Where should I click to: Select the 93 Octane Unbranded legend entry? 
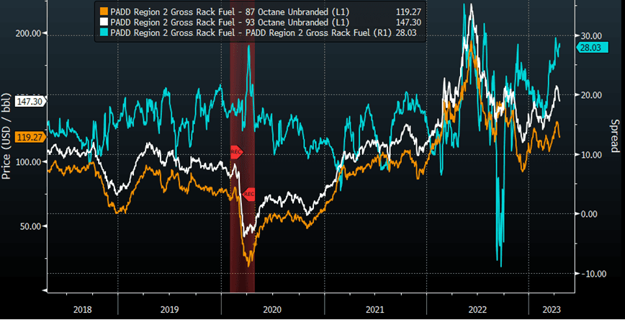(x=261, y=22)
